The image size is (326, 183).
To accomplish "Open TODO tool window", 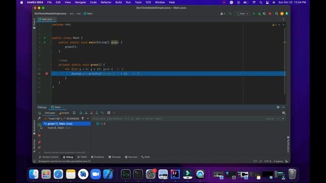I will coord(82,157).
